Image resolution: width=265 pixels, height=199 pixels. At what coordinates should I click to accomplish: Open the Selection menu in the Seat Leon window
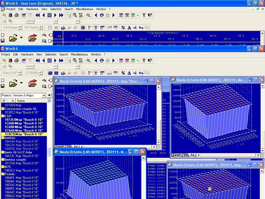pyautogui.click(x=56, y=9)
